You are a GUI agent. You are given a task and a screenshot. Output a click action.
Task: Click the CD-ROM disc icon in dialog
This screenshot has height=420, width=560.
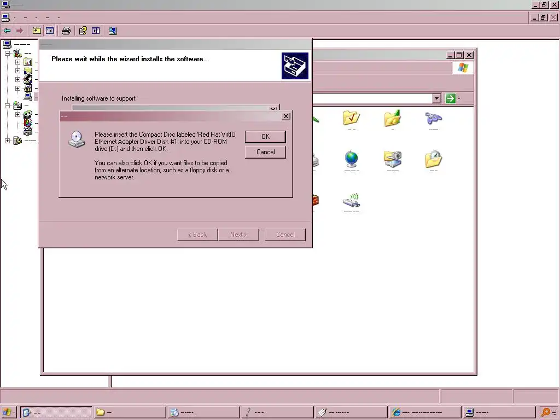point(77,139)
